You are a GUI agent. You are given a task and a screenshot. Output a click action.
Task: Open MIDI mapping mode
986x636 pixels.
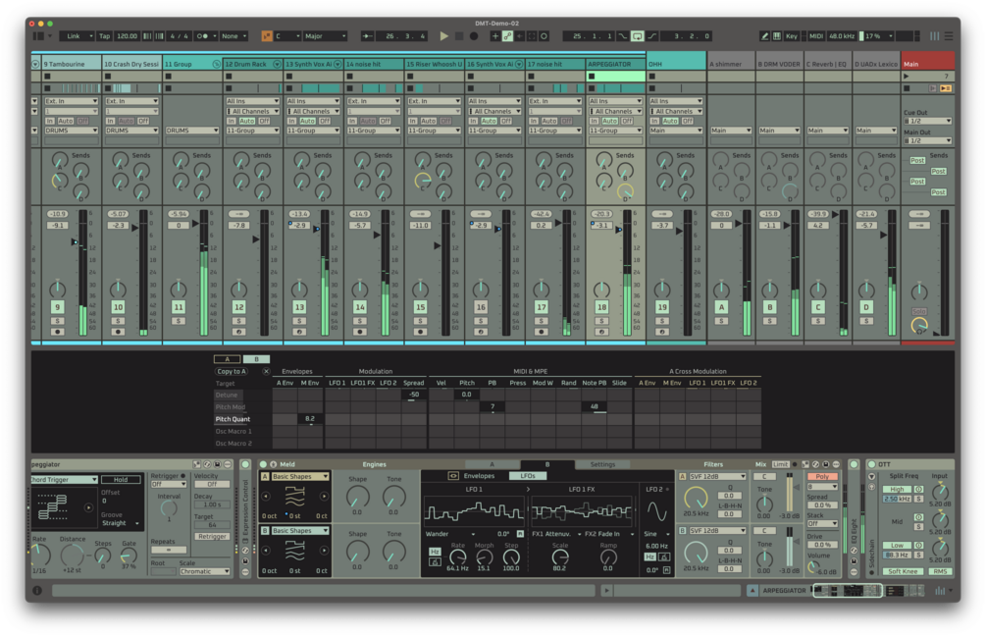[x=815, y=36]
